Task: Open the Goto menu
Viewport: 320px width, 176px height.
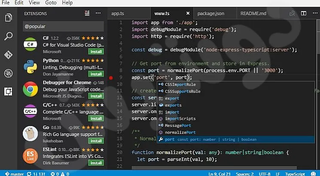Action: pos(51,3)
